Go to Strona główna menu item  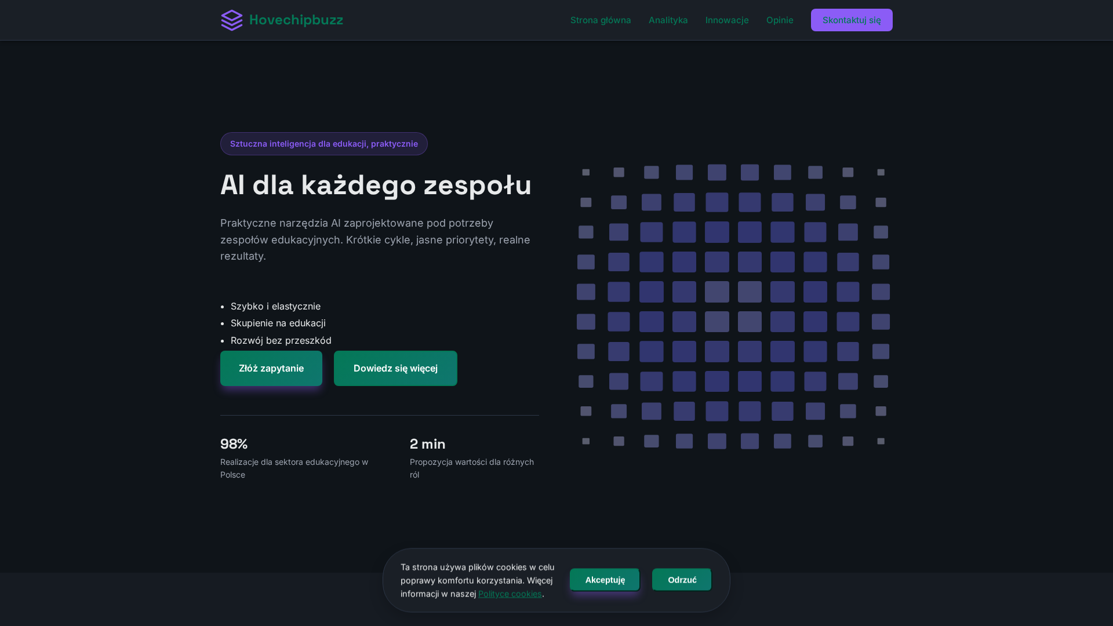[601, 20]
